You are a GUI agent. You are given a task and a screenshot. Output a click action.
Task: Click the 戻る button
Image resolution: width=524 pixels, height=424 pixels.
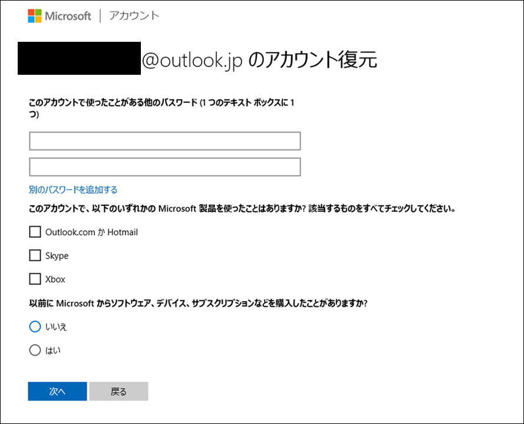[118, 391]
